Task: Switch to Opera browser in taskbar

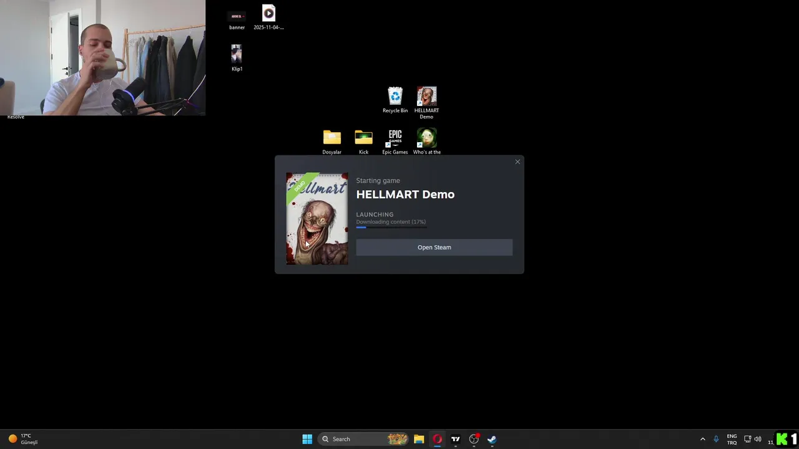Action: point(437,439)
